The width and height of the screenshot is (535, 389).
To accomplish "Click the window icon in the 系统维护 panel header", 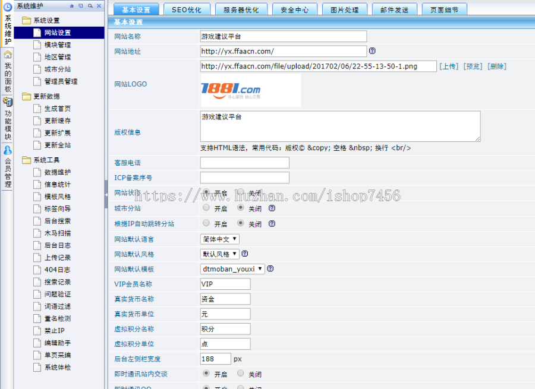I will (81, 6).
